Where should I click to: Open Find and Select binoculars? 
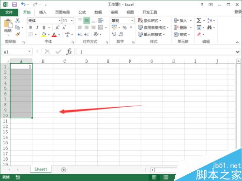[x=210, y=28]
